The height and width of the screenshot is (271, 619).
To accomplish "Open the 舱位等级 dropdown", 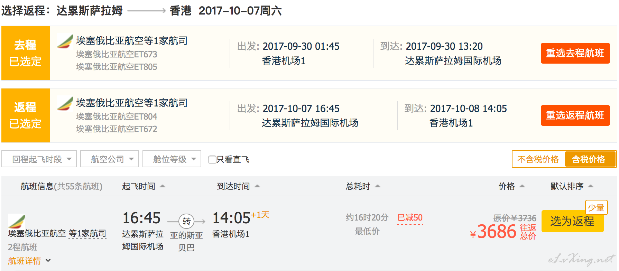I will (172, 159).
